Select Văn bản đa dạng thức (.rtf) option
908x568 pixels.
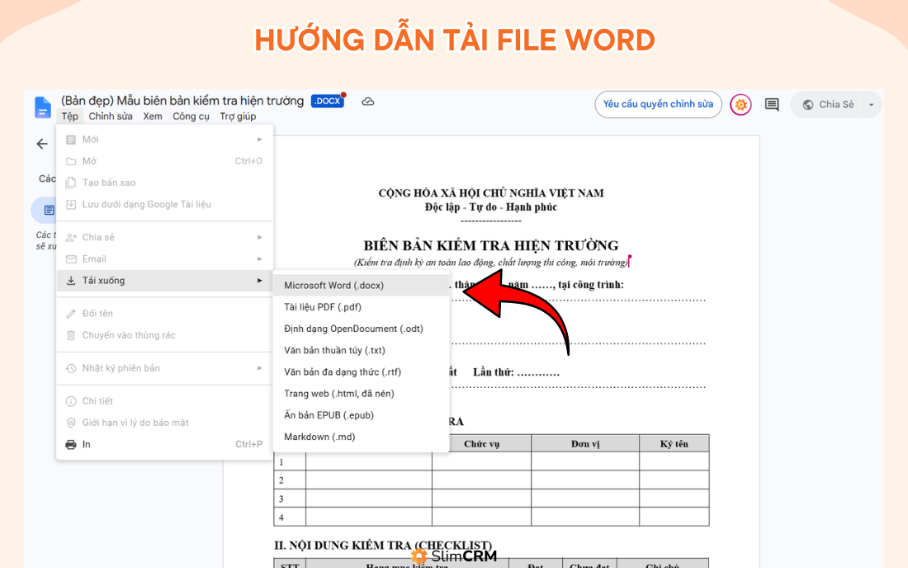(361, 372)
